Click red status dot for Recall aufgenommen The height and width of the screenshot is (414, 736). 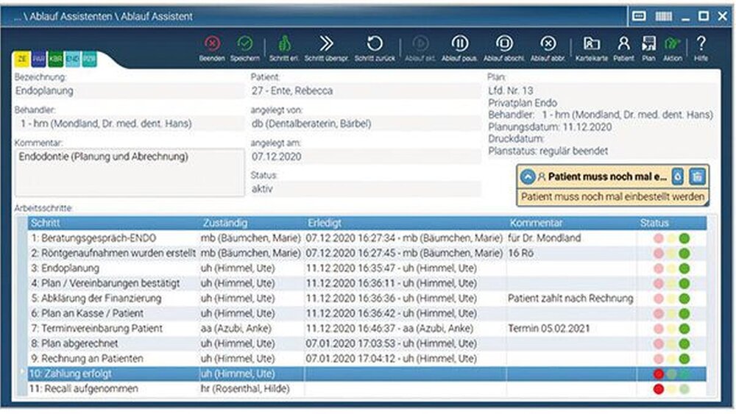[659, 388]
